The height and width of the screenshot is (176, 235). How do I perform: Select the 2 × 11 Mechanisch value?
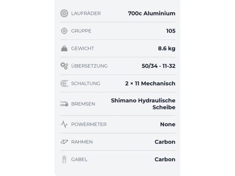pyautogui.click(x=150, y=84)
